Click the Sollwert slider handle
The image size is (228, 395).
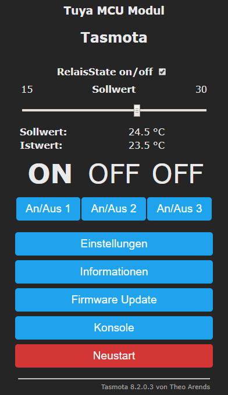(x=137, y=110)
